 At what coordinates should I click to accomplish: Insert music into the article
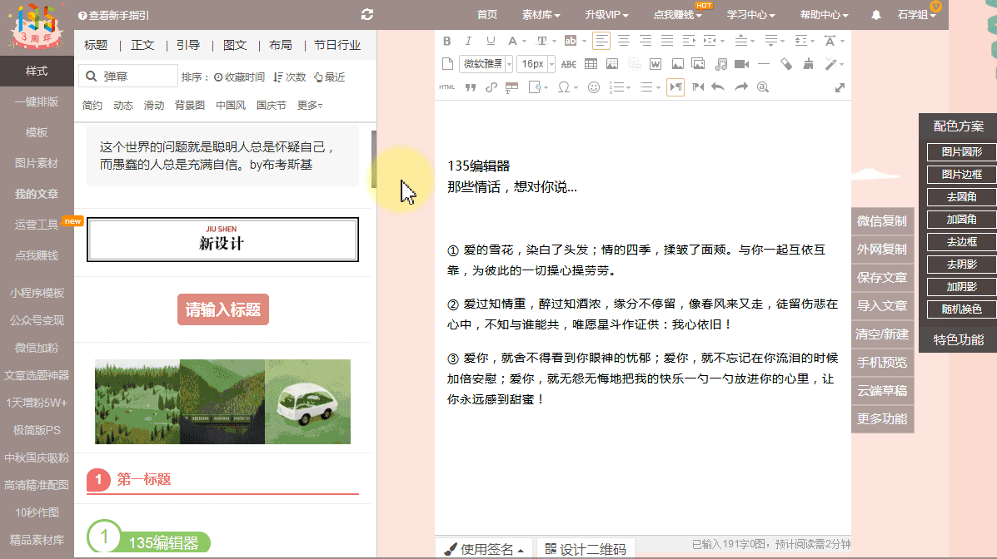click(x=720, y=64)
